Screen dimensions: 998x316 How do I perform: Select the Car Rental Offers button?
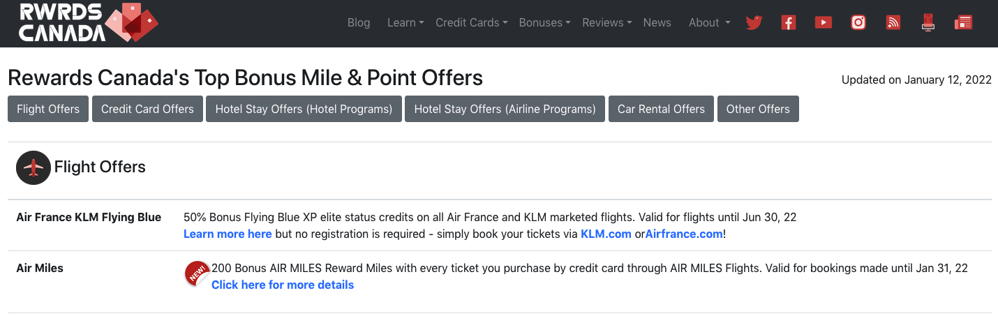(x=661, y=109)
